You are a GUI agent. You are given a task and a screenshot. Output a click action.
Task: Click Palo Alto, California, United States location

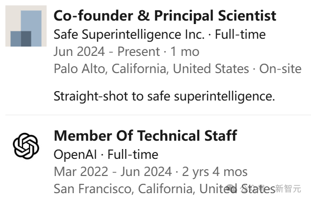tap(152, 69)
